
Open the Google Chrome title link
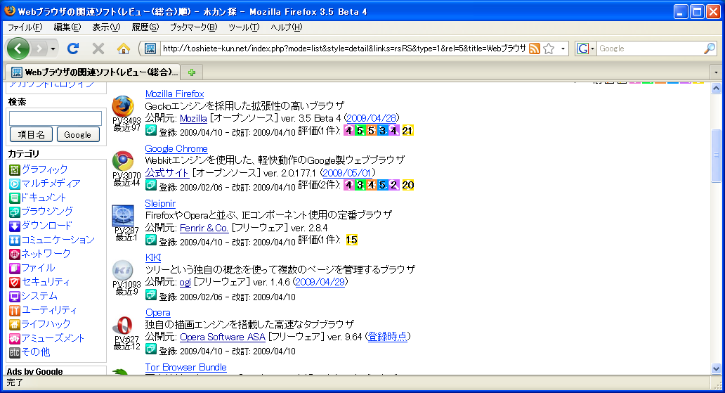coord(176,148)
